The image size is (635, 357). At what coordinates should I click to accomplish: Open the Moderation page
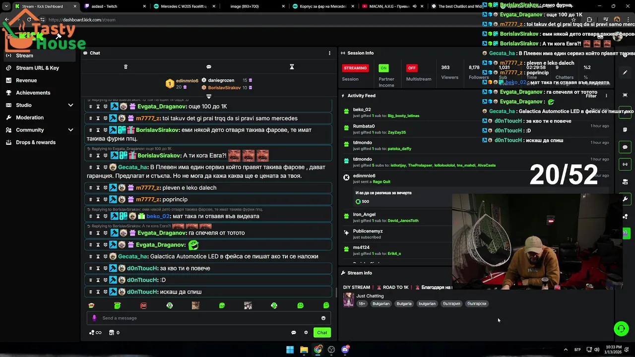coord(30,118)
